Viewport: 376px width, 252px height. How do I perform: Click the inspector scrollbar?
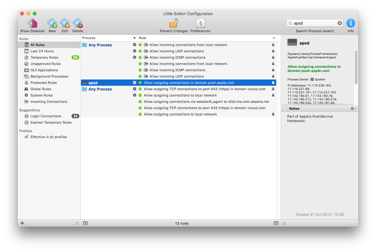(x=356, y=67)
